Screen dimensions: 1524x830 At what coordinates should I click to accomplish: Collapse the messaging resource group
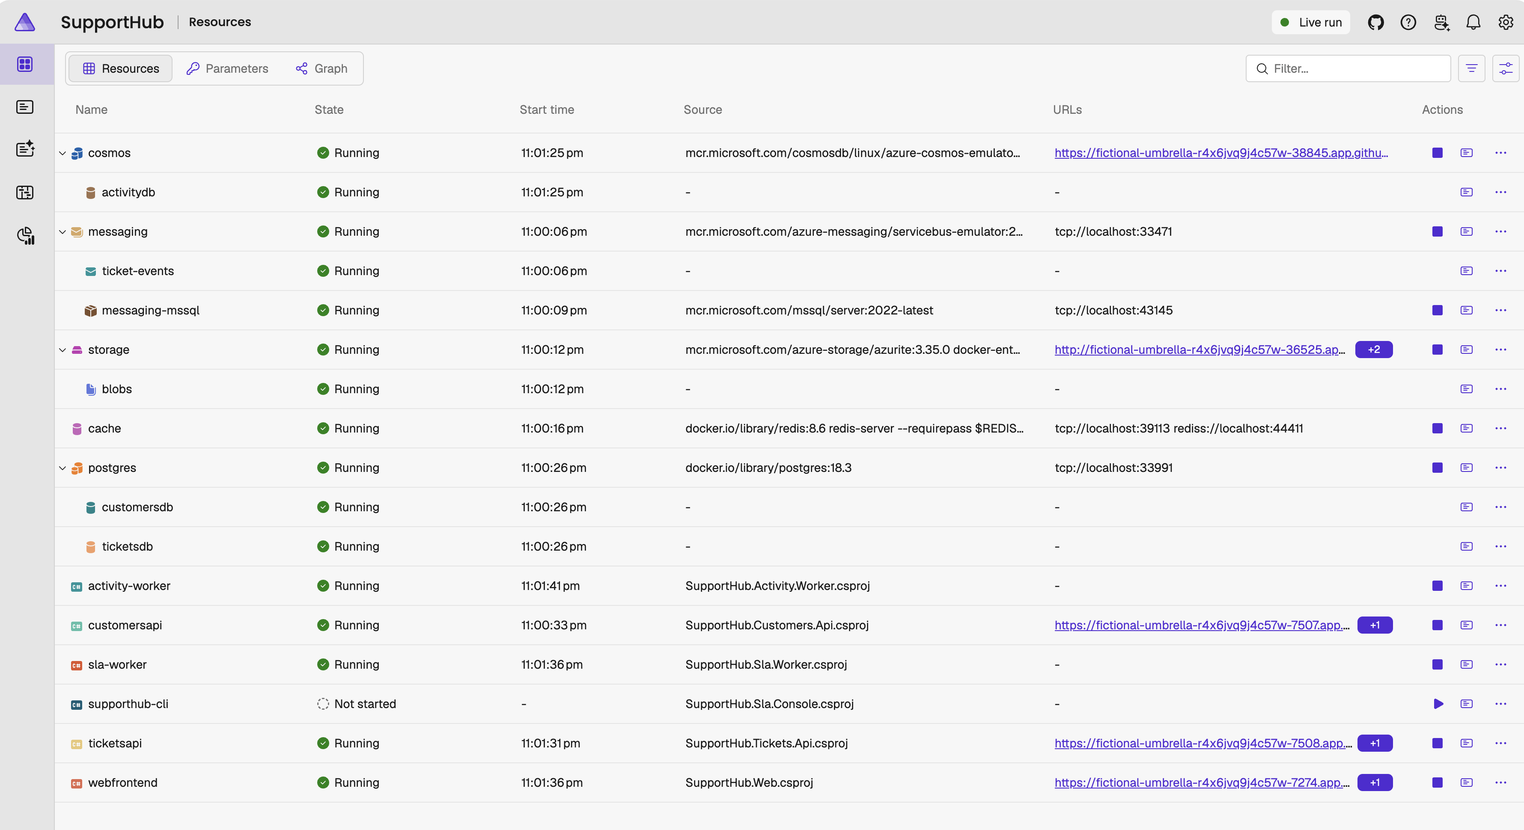[62, 232]
